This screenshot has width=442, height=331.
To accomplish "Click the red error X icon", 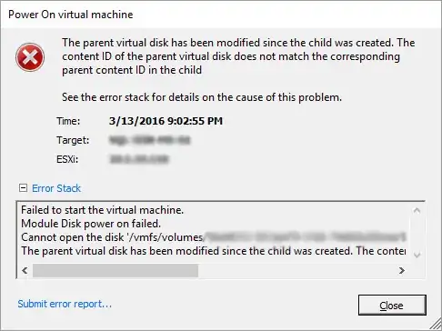I will click(30, 57).
